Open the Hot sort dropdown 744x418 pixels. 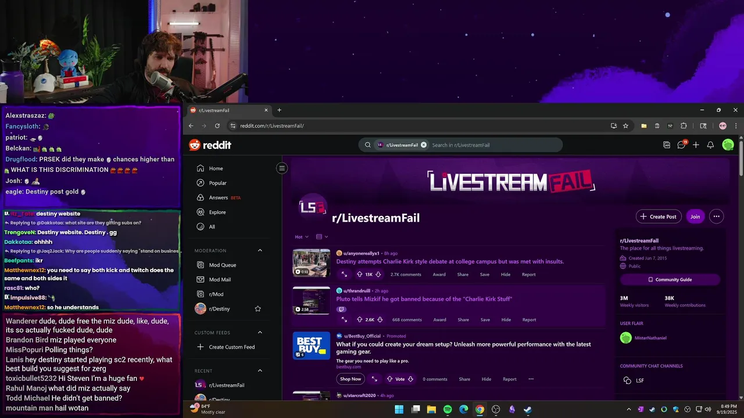point(302,237)
